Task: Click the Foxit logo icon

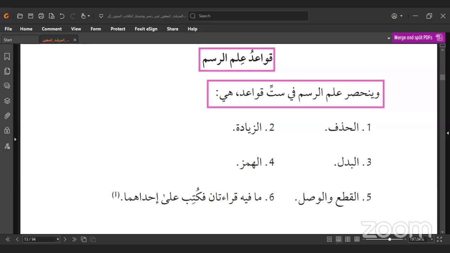Action: point(6,16)
